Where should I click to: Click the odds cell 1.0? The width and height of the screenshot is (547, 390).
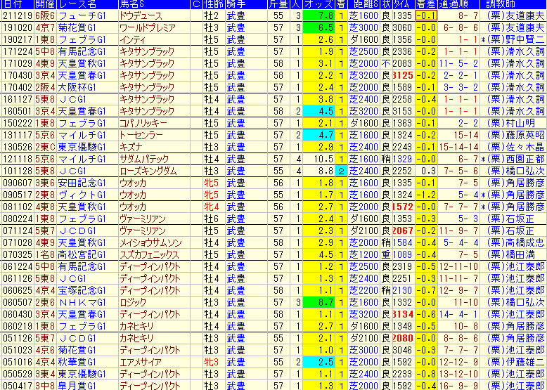(318, 350)
